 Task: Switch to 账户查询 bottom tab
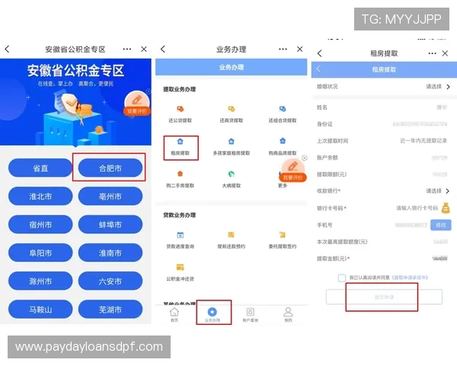(x=251, y=315)
